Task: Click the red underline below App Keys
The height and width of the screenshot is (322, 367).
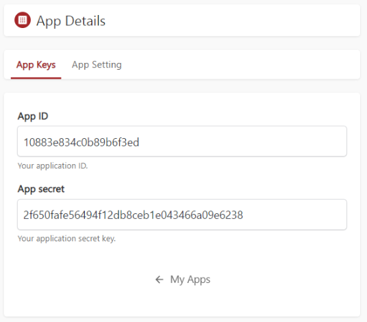Action: 36,78
